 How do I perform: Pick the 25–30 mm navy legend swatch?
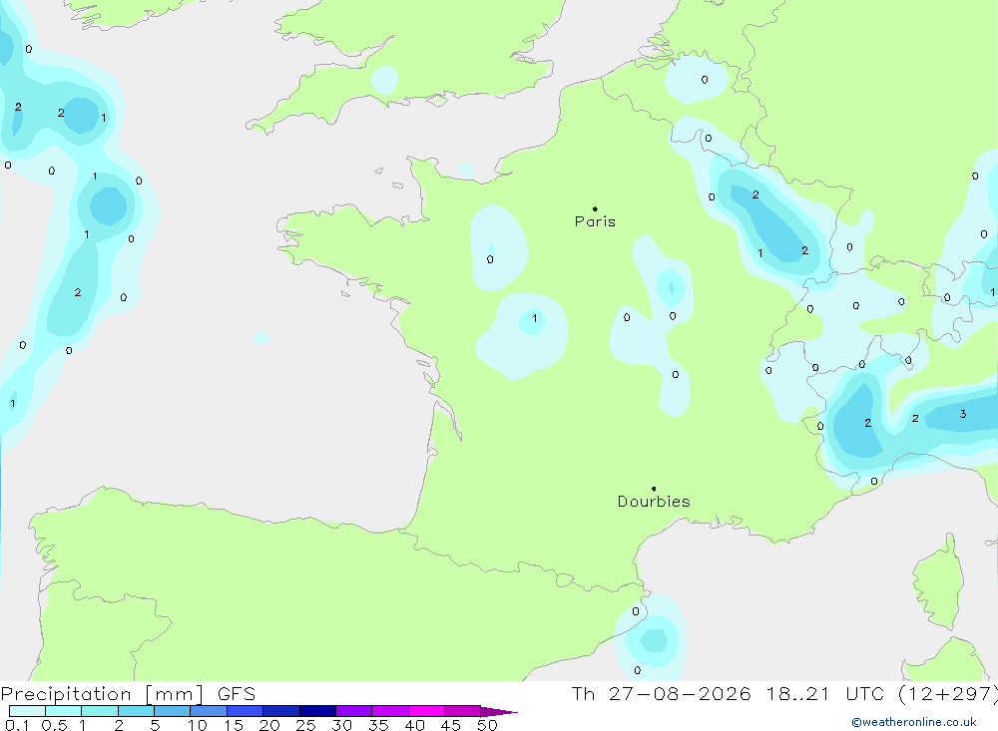coord(317,711)
